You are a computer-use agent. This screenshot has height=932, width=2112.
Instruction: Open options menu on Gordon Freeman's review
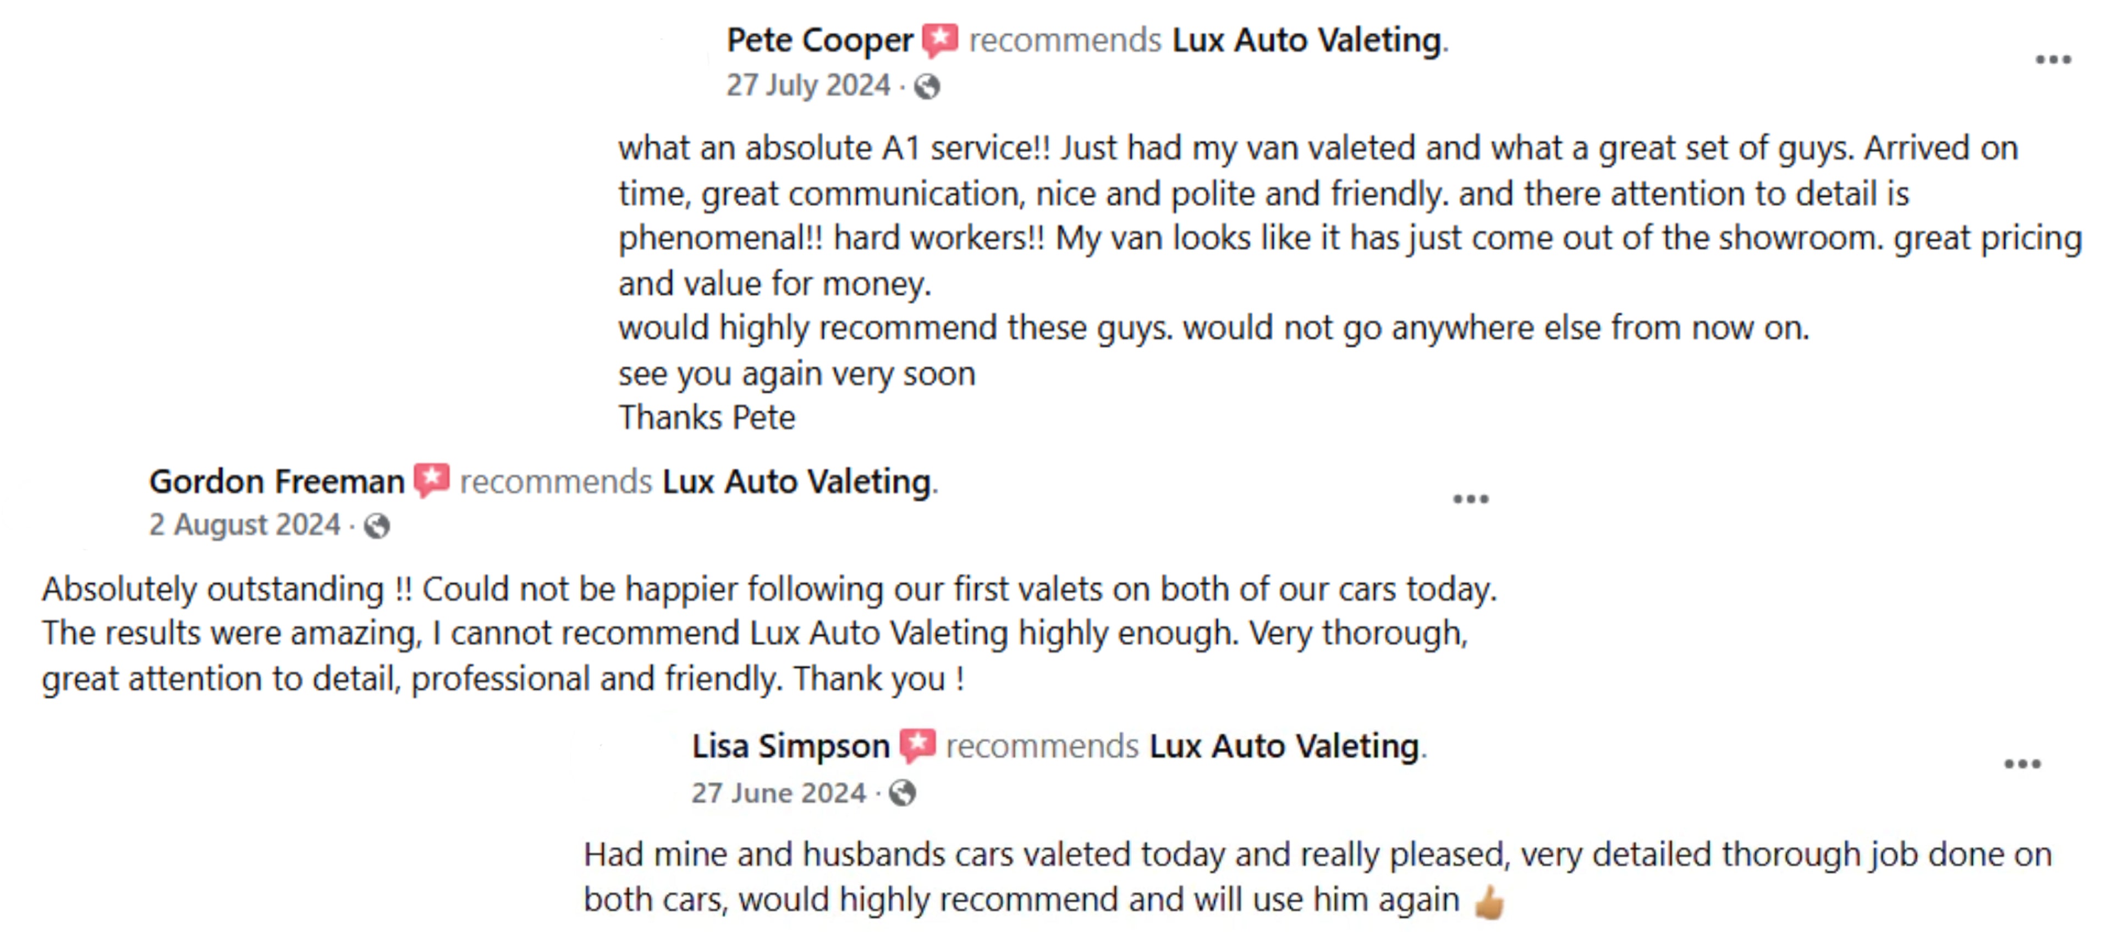1470,499
